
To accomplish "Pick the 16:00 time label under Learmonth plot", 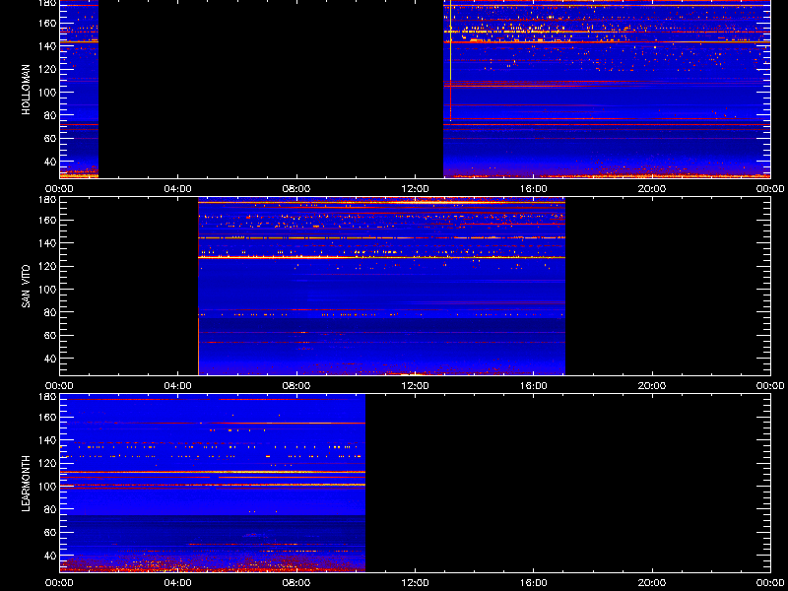I will click(x=533, y=583).
